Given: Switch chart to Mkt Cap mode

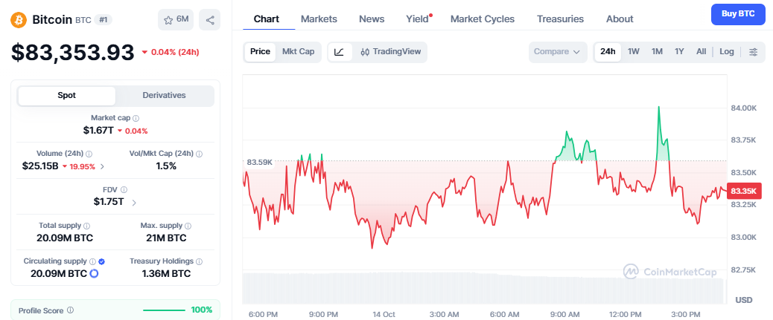Looking at the screenshot, I should [298, 52].
